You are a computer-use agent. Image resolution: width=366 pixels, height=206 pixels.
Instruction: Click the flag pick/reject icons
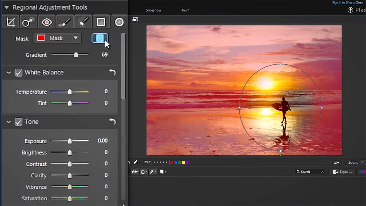pos(147,162)
